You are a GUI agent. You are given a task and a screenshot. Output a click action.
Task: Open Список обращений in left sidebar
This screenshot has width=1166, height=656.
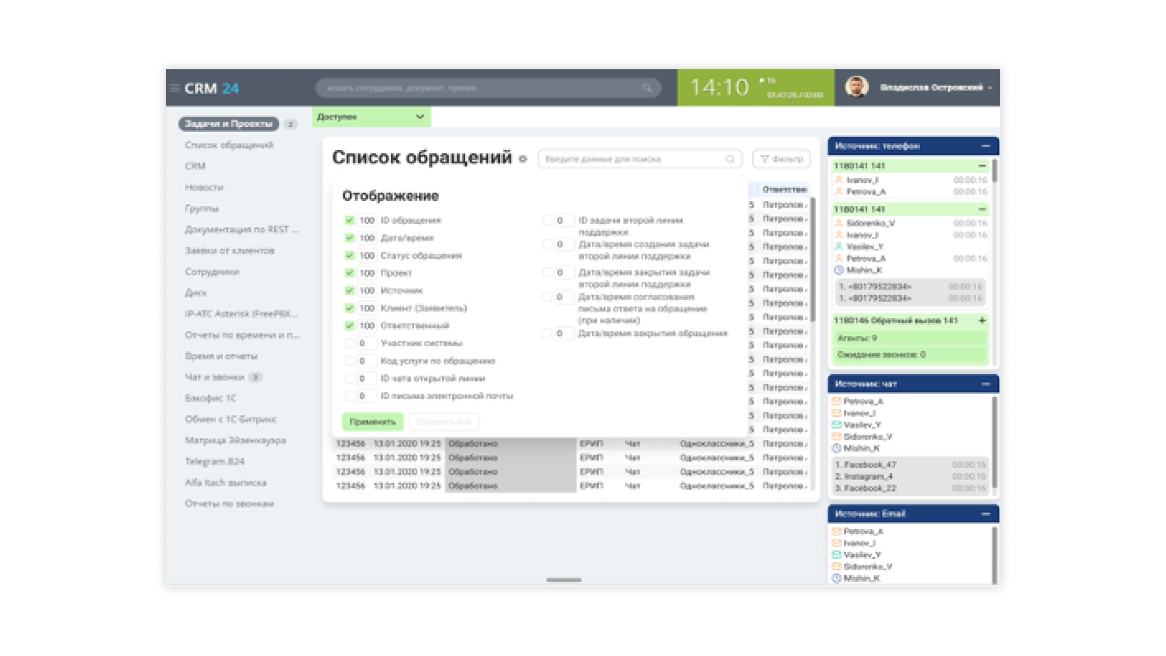pyautogui.click(x=229, y=145)
